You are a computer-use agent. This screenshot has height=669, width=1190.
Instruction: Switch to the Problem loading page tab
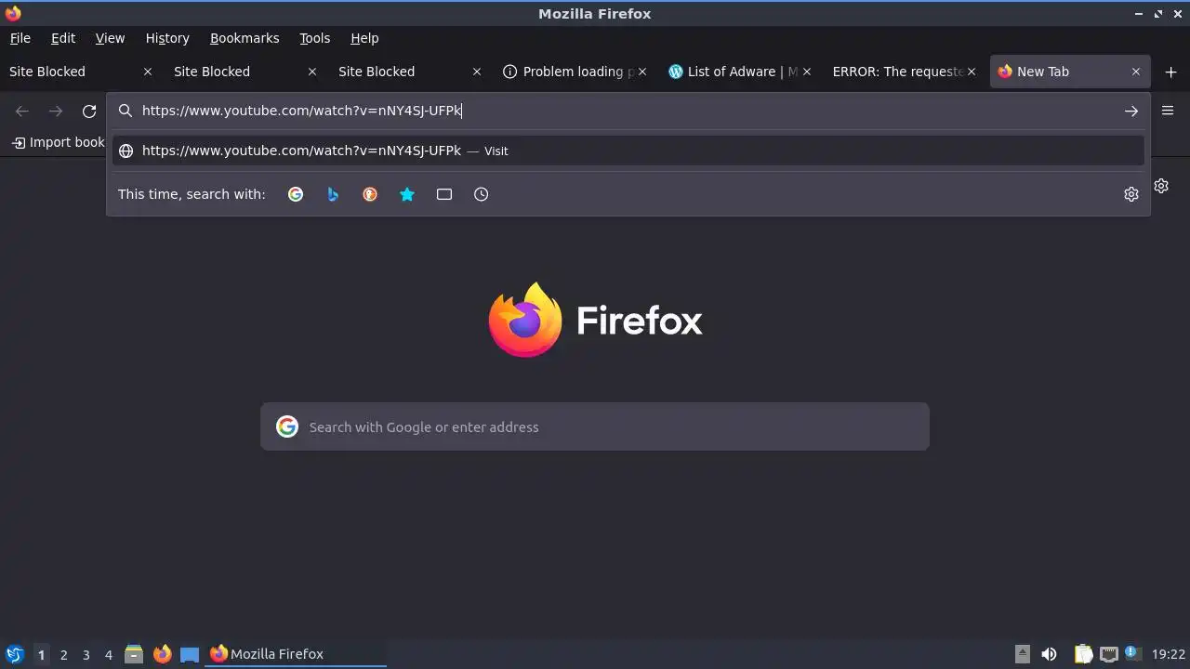click(x=576, y=72)
